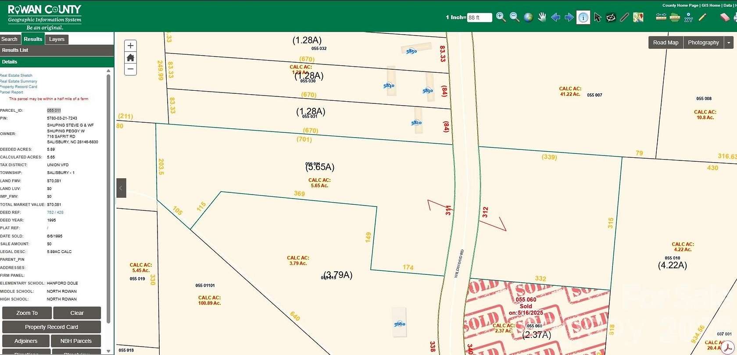Screen dimensions: 737x355
Task: Click the details panel scrollbar
Action: [x=108, y=199]
